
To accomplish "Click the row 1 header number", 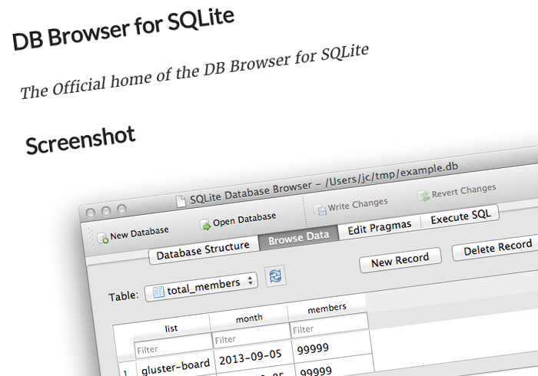I will [126, 372].
